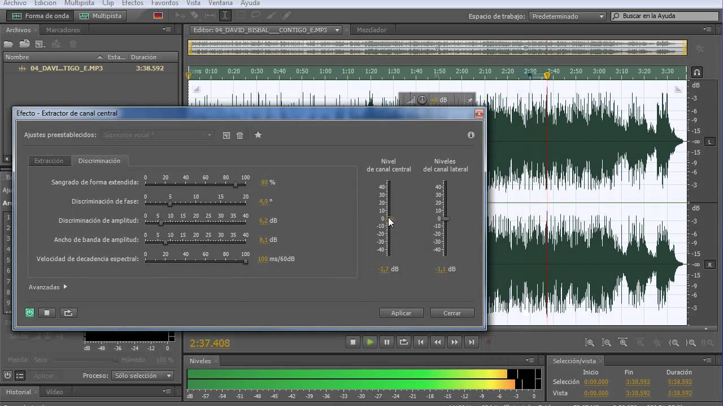Open Archivos panel options menu
Screen dimensions: 723x406
coord(167,29)
